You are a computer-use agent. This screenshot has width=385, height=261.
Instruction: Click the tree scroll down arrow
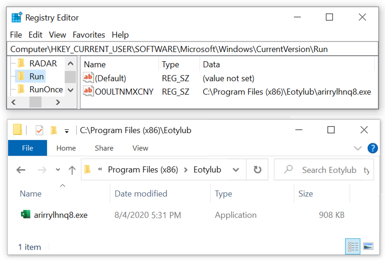pos(71,90)
